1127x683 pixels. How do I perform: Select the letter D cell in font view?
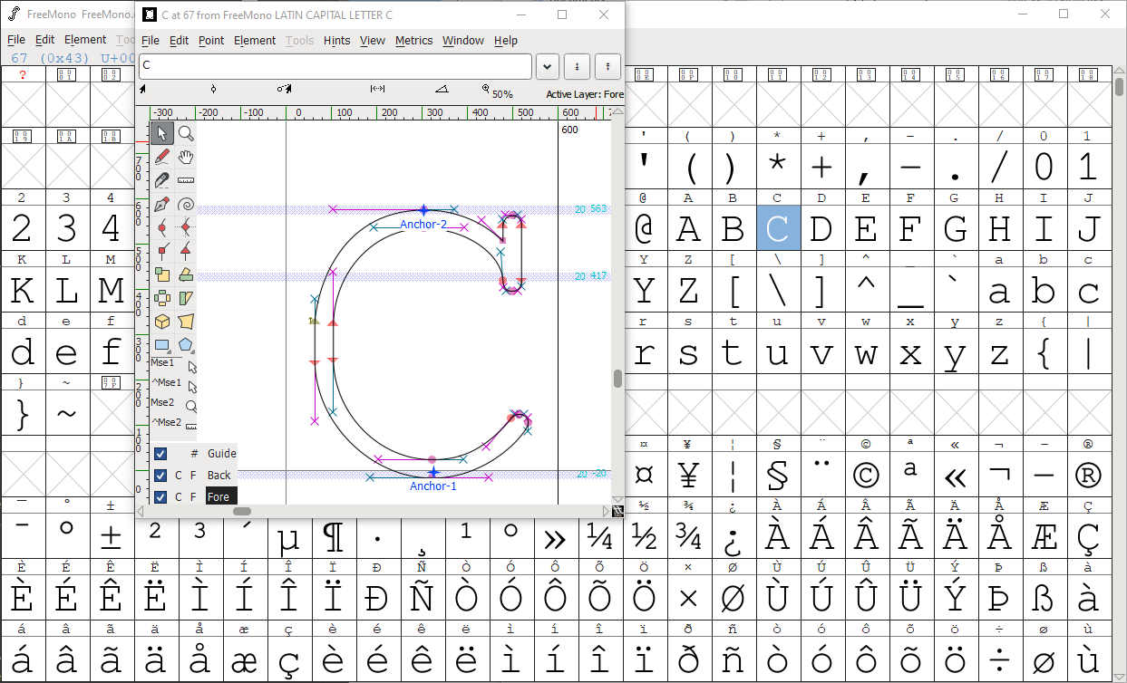821,228
